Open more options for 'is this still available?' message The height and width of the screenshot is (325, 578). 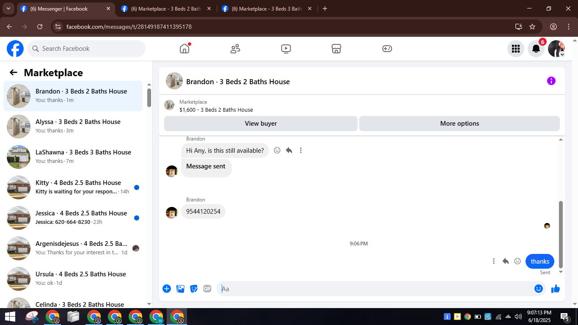(x=301, y=150)
